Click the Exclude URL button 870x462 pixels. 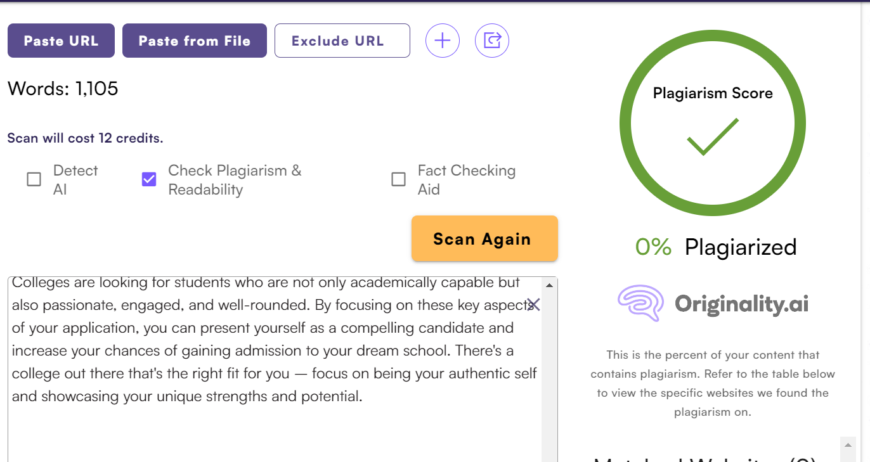pyautogui.click(x=342, y=41)
